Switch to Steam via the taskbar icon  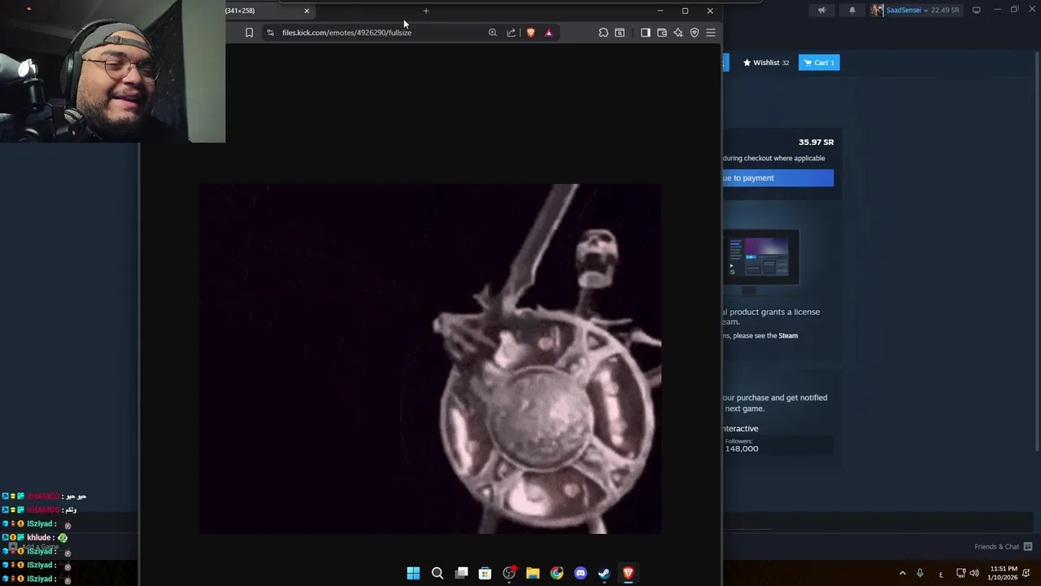click(604, 573)
